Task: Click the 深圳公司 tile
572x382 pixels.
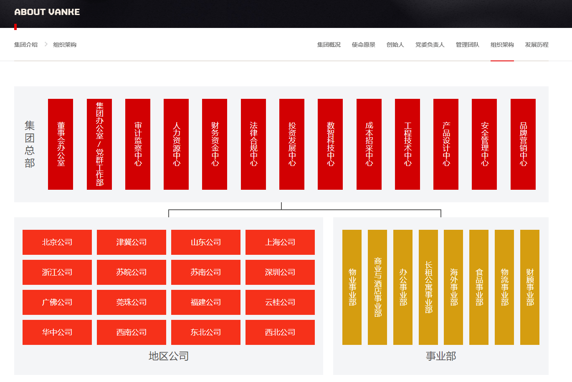Action: tap(280, 272)
